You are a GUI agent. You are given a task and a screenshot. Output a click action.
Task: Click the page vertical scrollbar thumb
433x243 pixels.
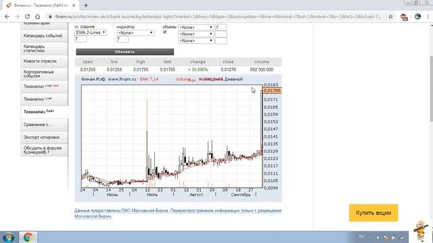(x=431, y=88)
